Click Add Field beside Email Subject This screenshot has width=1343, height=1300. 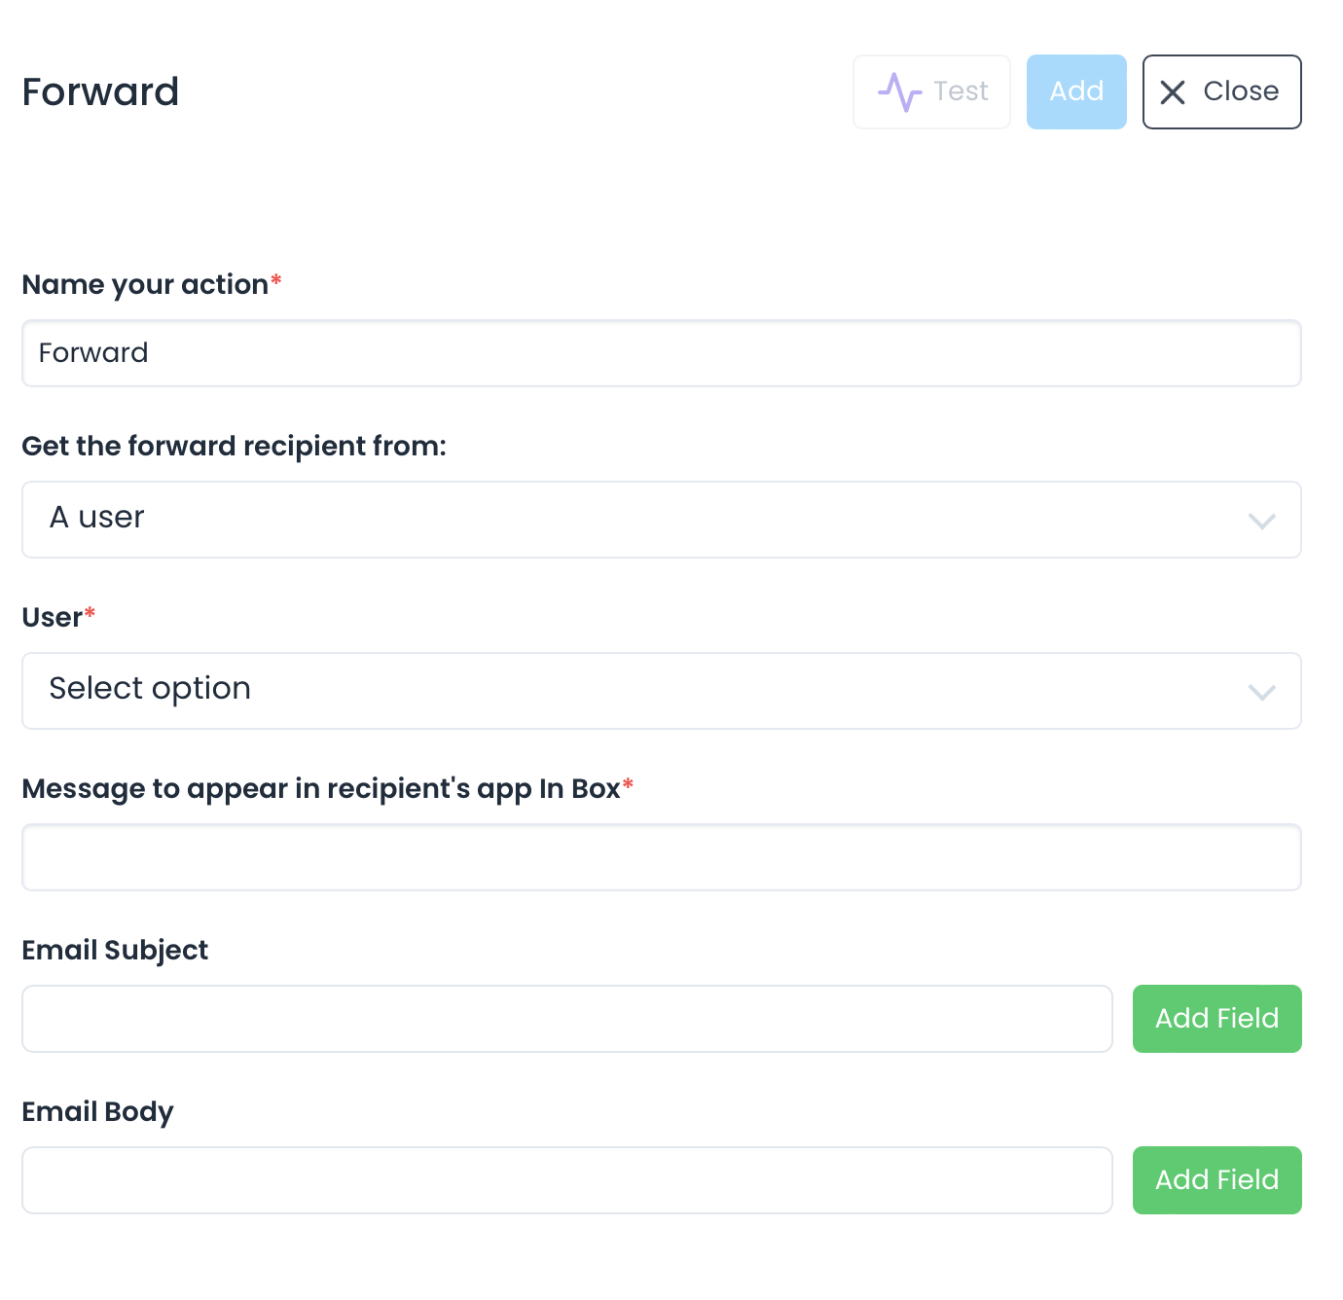click(x=1216, y=1019)
